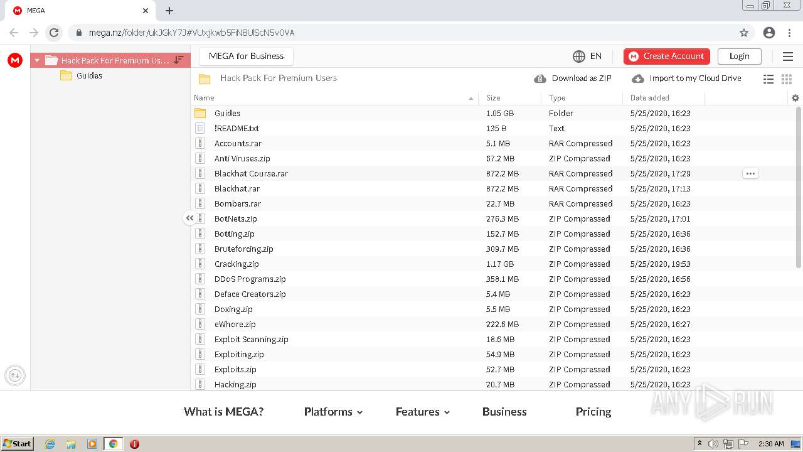Open the three-dots menu for Blackhat Course.rar

(750, 173)
